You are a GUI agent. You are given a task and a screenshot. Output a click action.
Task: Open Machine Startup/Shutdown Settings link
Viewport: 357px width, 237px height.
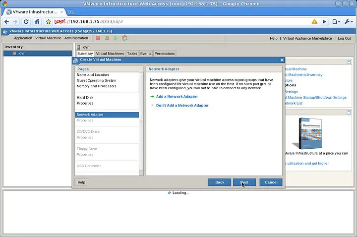315,98
